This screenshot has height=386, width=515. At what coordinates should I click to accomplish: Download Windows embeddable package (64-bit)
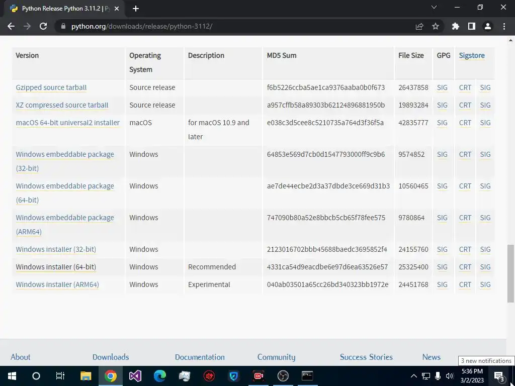65,193
